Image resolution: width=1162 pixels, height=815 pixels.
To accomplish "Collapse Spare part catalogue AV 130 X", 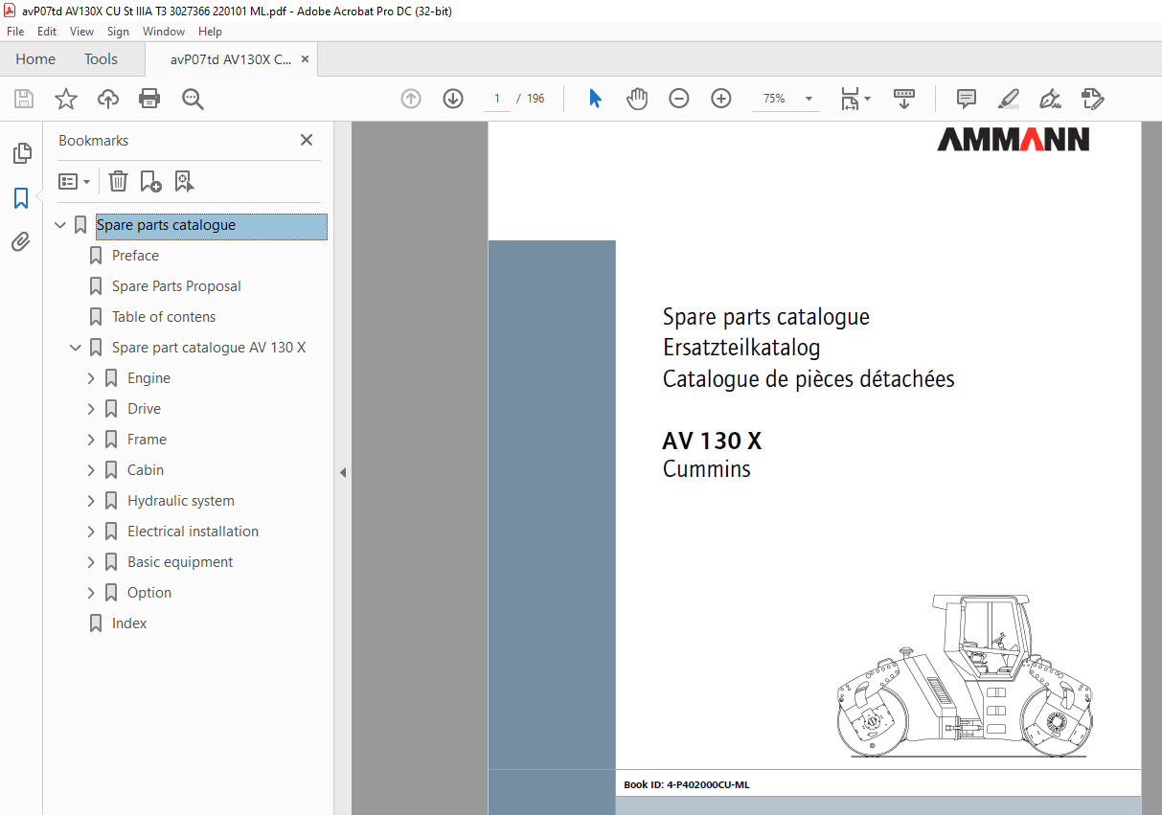I will (76, 348).
